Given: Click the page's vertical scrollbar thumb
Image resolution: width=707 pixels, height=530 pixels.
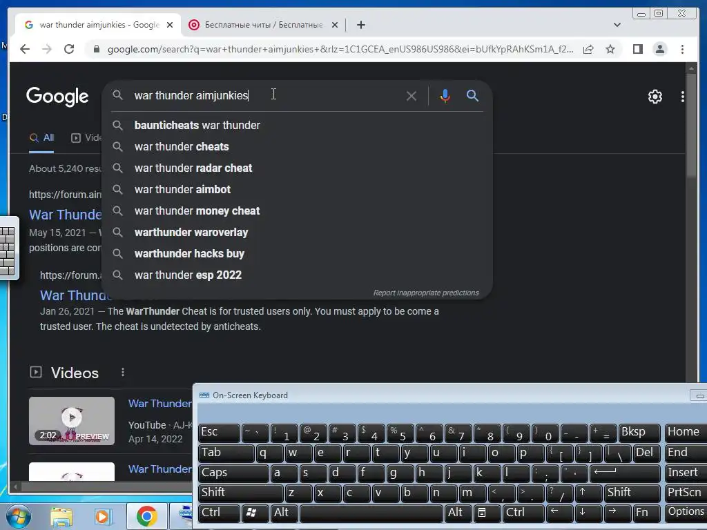Looking at the screenshot, I should 691,126.
